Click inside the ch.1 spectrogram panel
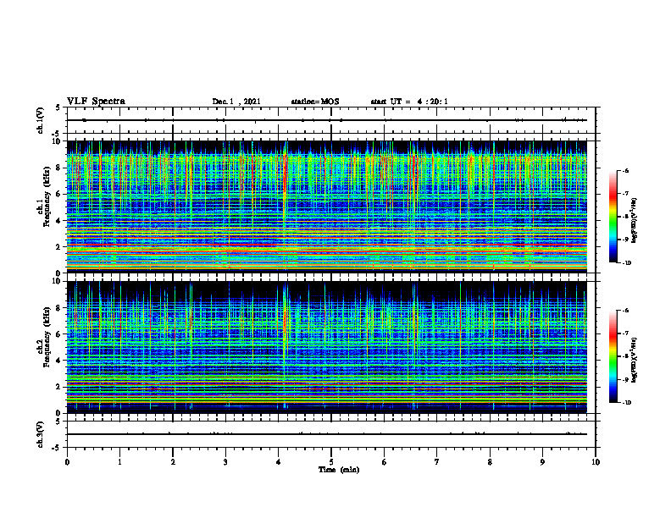 click(327, 207)
